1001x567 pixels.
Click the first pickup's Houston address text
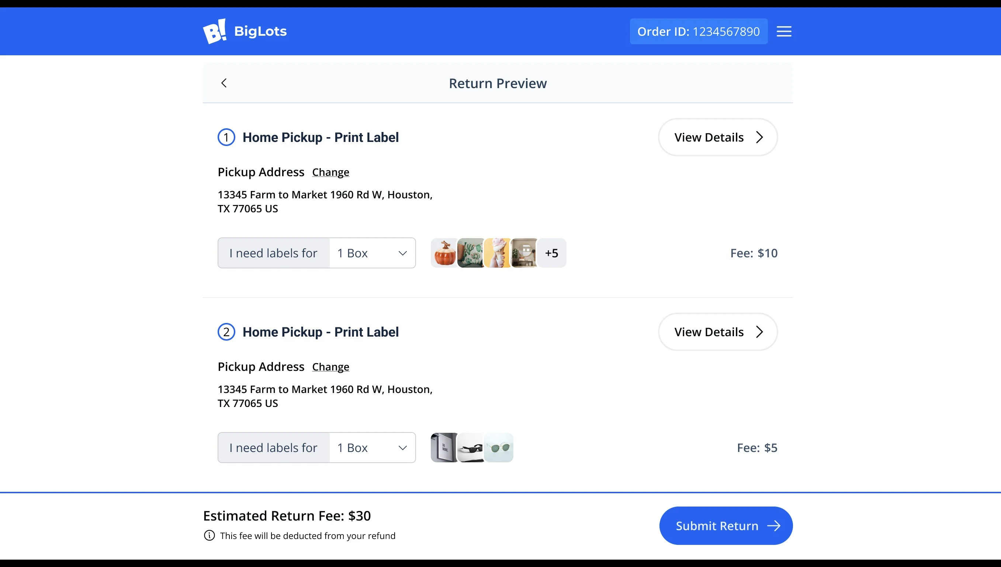325,201
